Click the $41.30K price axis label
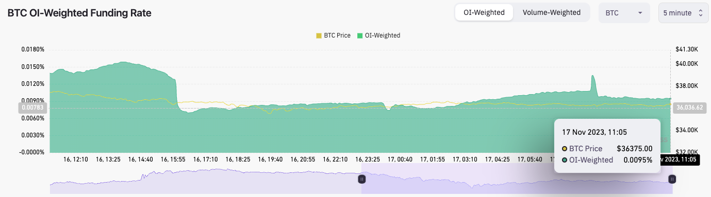The image size is (711, 197). (x=687, y=49)
